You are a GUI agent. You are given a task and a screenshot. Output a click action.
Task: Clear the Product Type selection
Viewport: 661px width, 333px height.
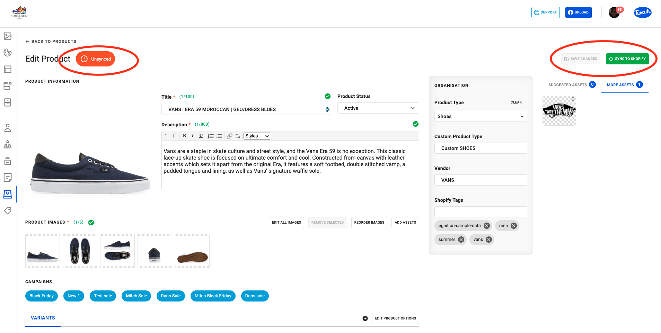[516, 102]
